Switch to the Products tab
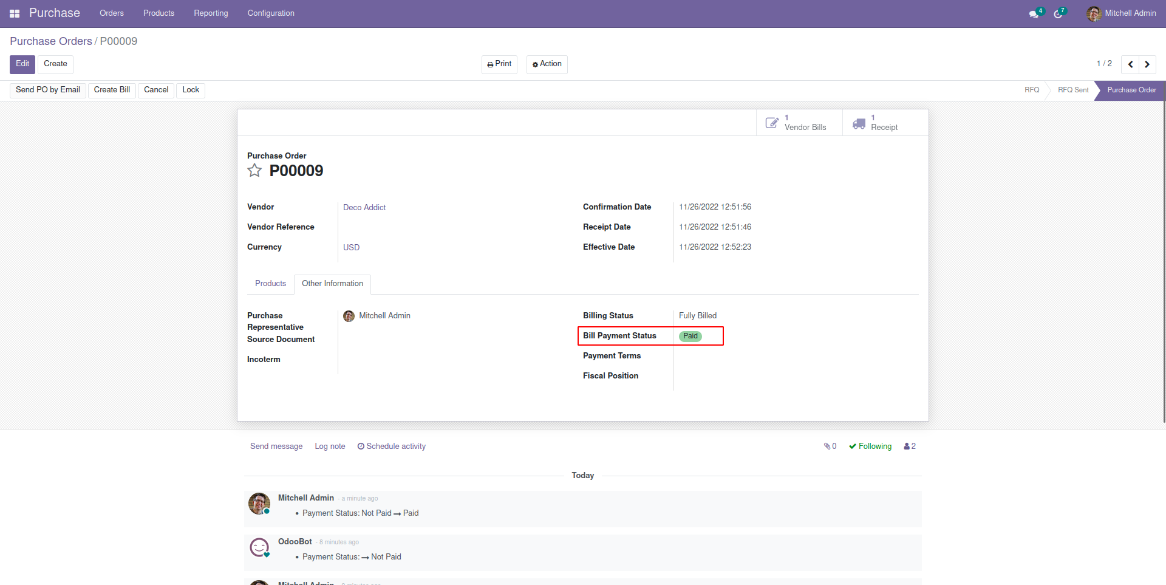The height and width of the screenshot is (585, 1166). coord(270,284)
